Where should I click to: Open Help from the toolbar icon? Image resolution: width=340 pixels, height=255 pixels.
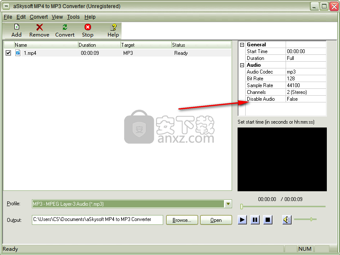click(113, 27)
